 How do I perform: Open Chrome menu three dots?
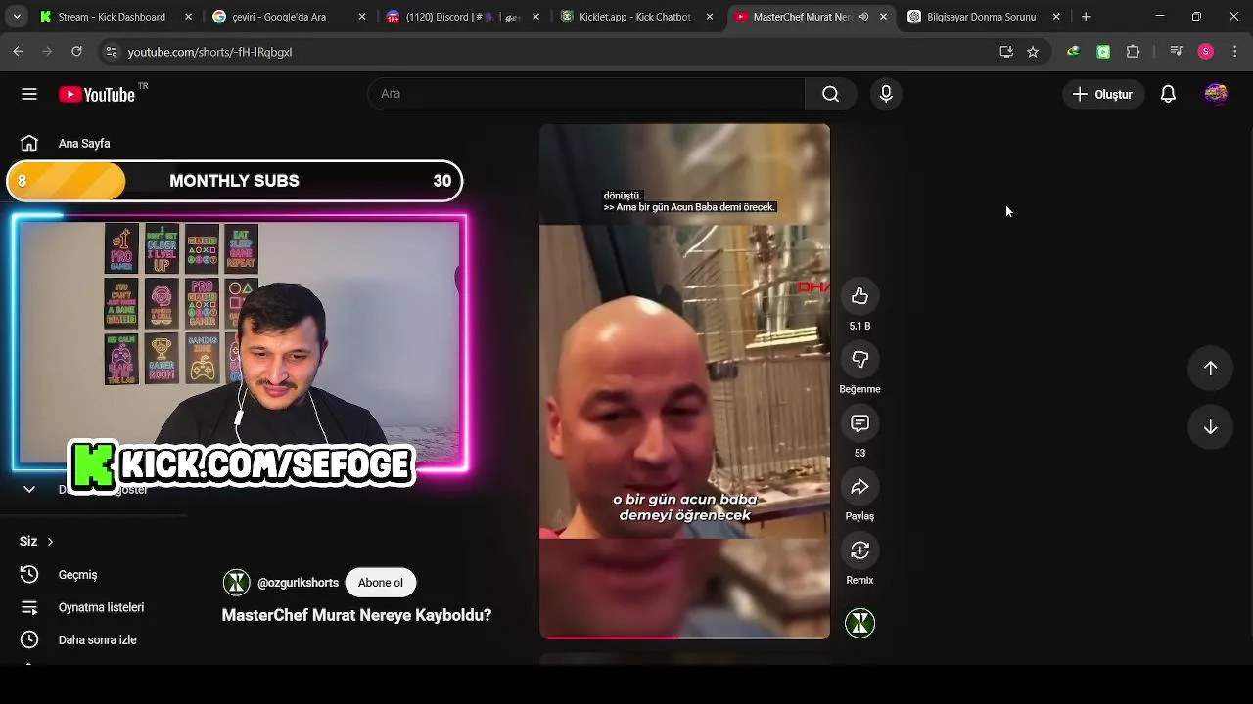(1235, 52)
